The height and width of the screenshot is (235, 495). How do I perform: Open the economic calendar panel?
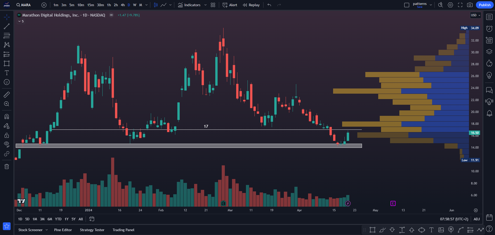coord(489,217)
